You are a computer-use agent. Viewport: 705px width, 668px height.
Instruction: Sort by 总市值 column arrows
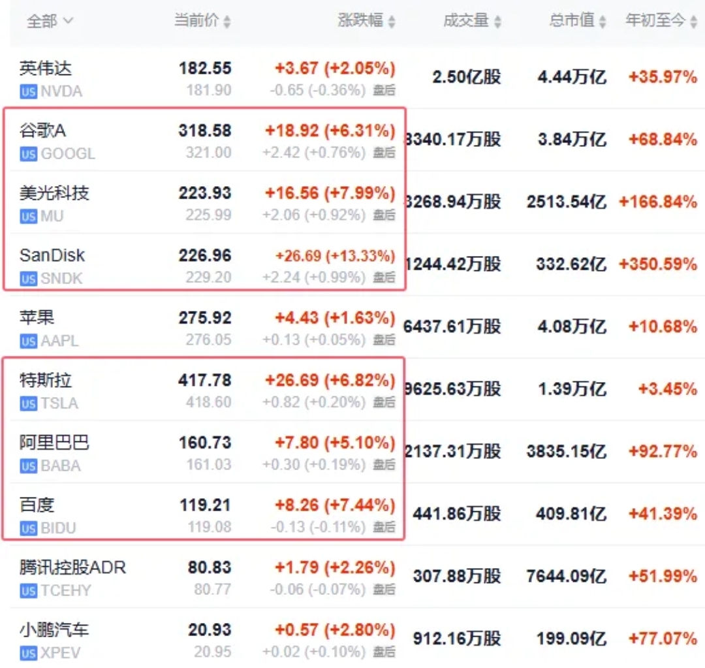(603, 22)
